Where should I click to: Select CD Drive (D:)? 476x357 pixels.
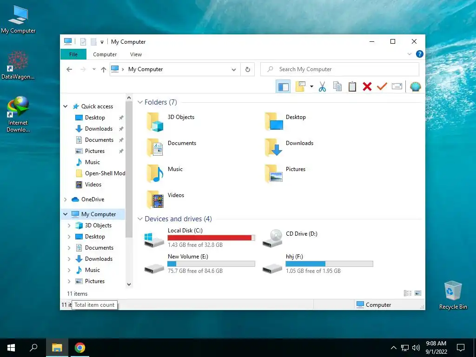coord(290,238)
